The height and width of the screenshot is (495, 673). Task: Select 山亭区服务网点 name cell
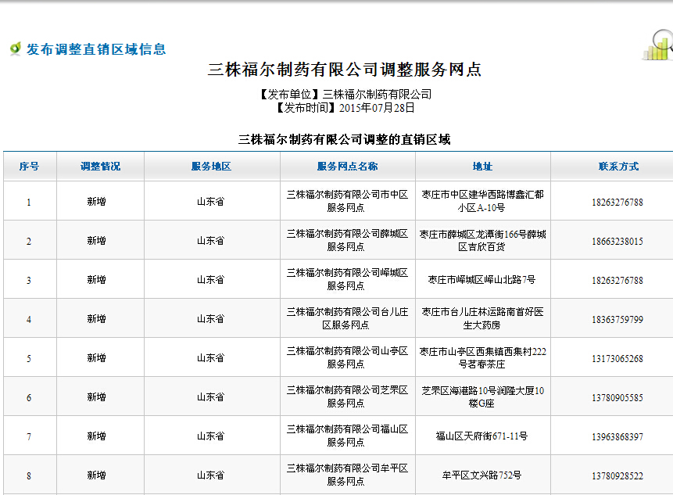[347, 357]
